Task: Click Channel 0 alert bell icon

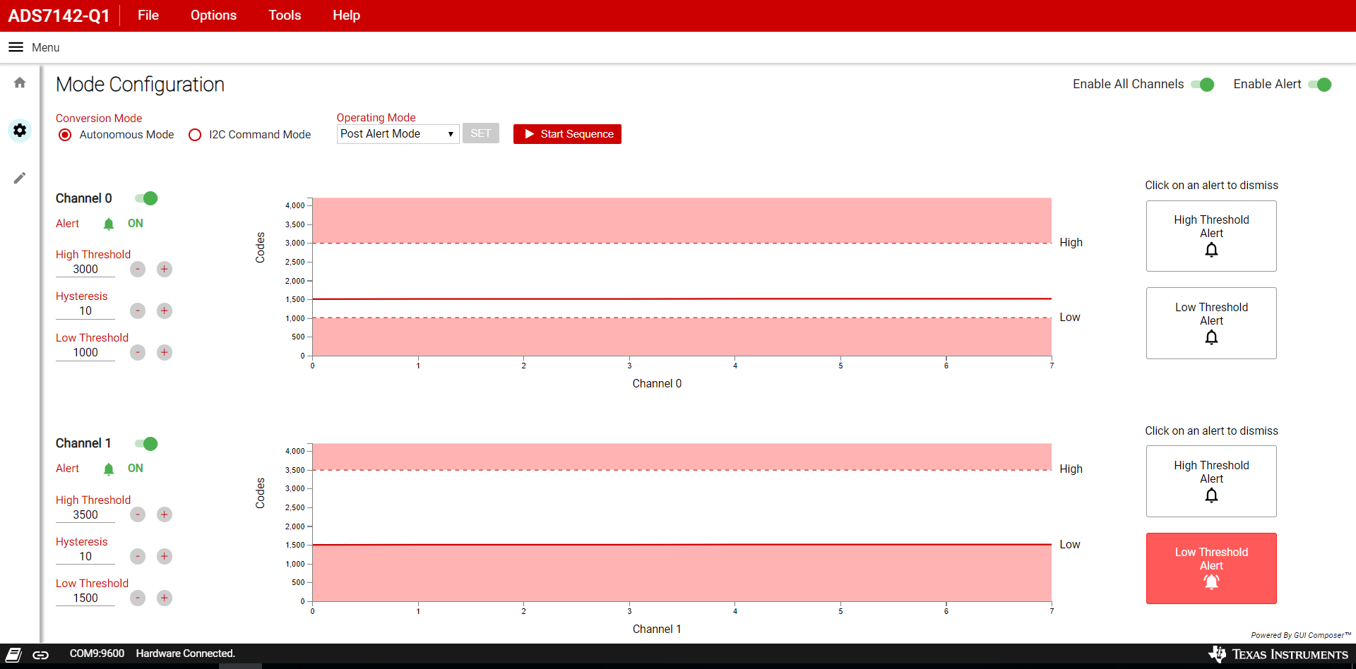Action: [109, 224]
